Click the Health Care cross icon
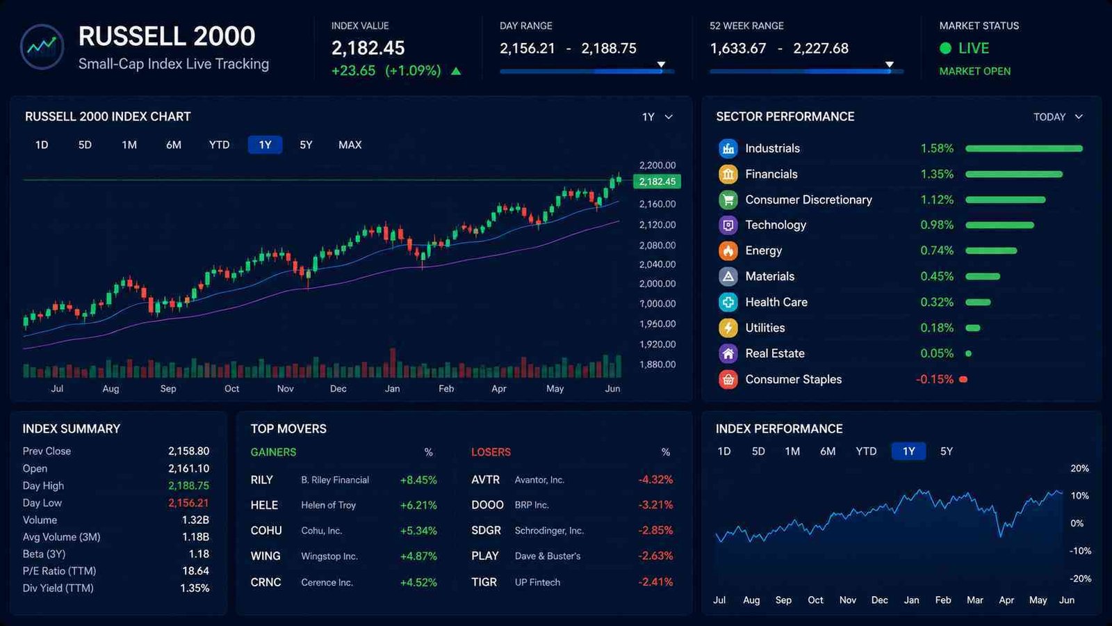 [728, 302]
